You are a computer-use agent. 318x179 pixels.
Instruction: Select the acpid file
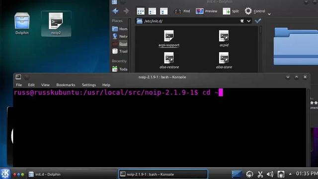[x=224, y=39]
